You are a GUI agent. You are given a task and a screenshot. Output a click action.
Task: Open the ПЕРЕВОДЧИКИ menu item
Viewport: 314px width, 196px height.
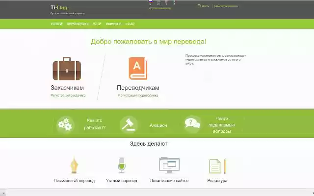(x=78, y=24)
